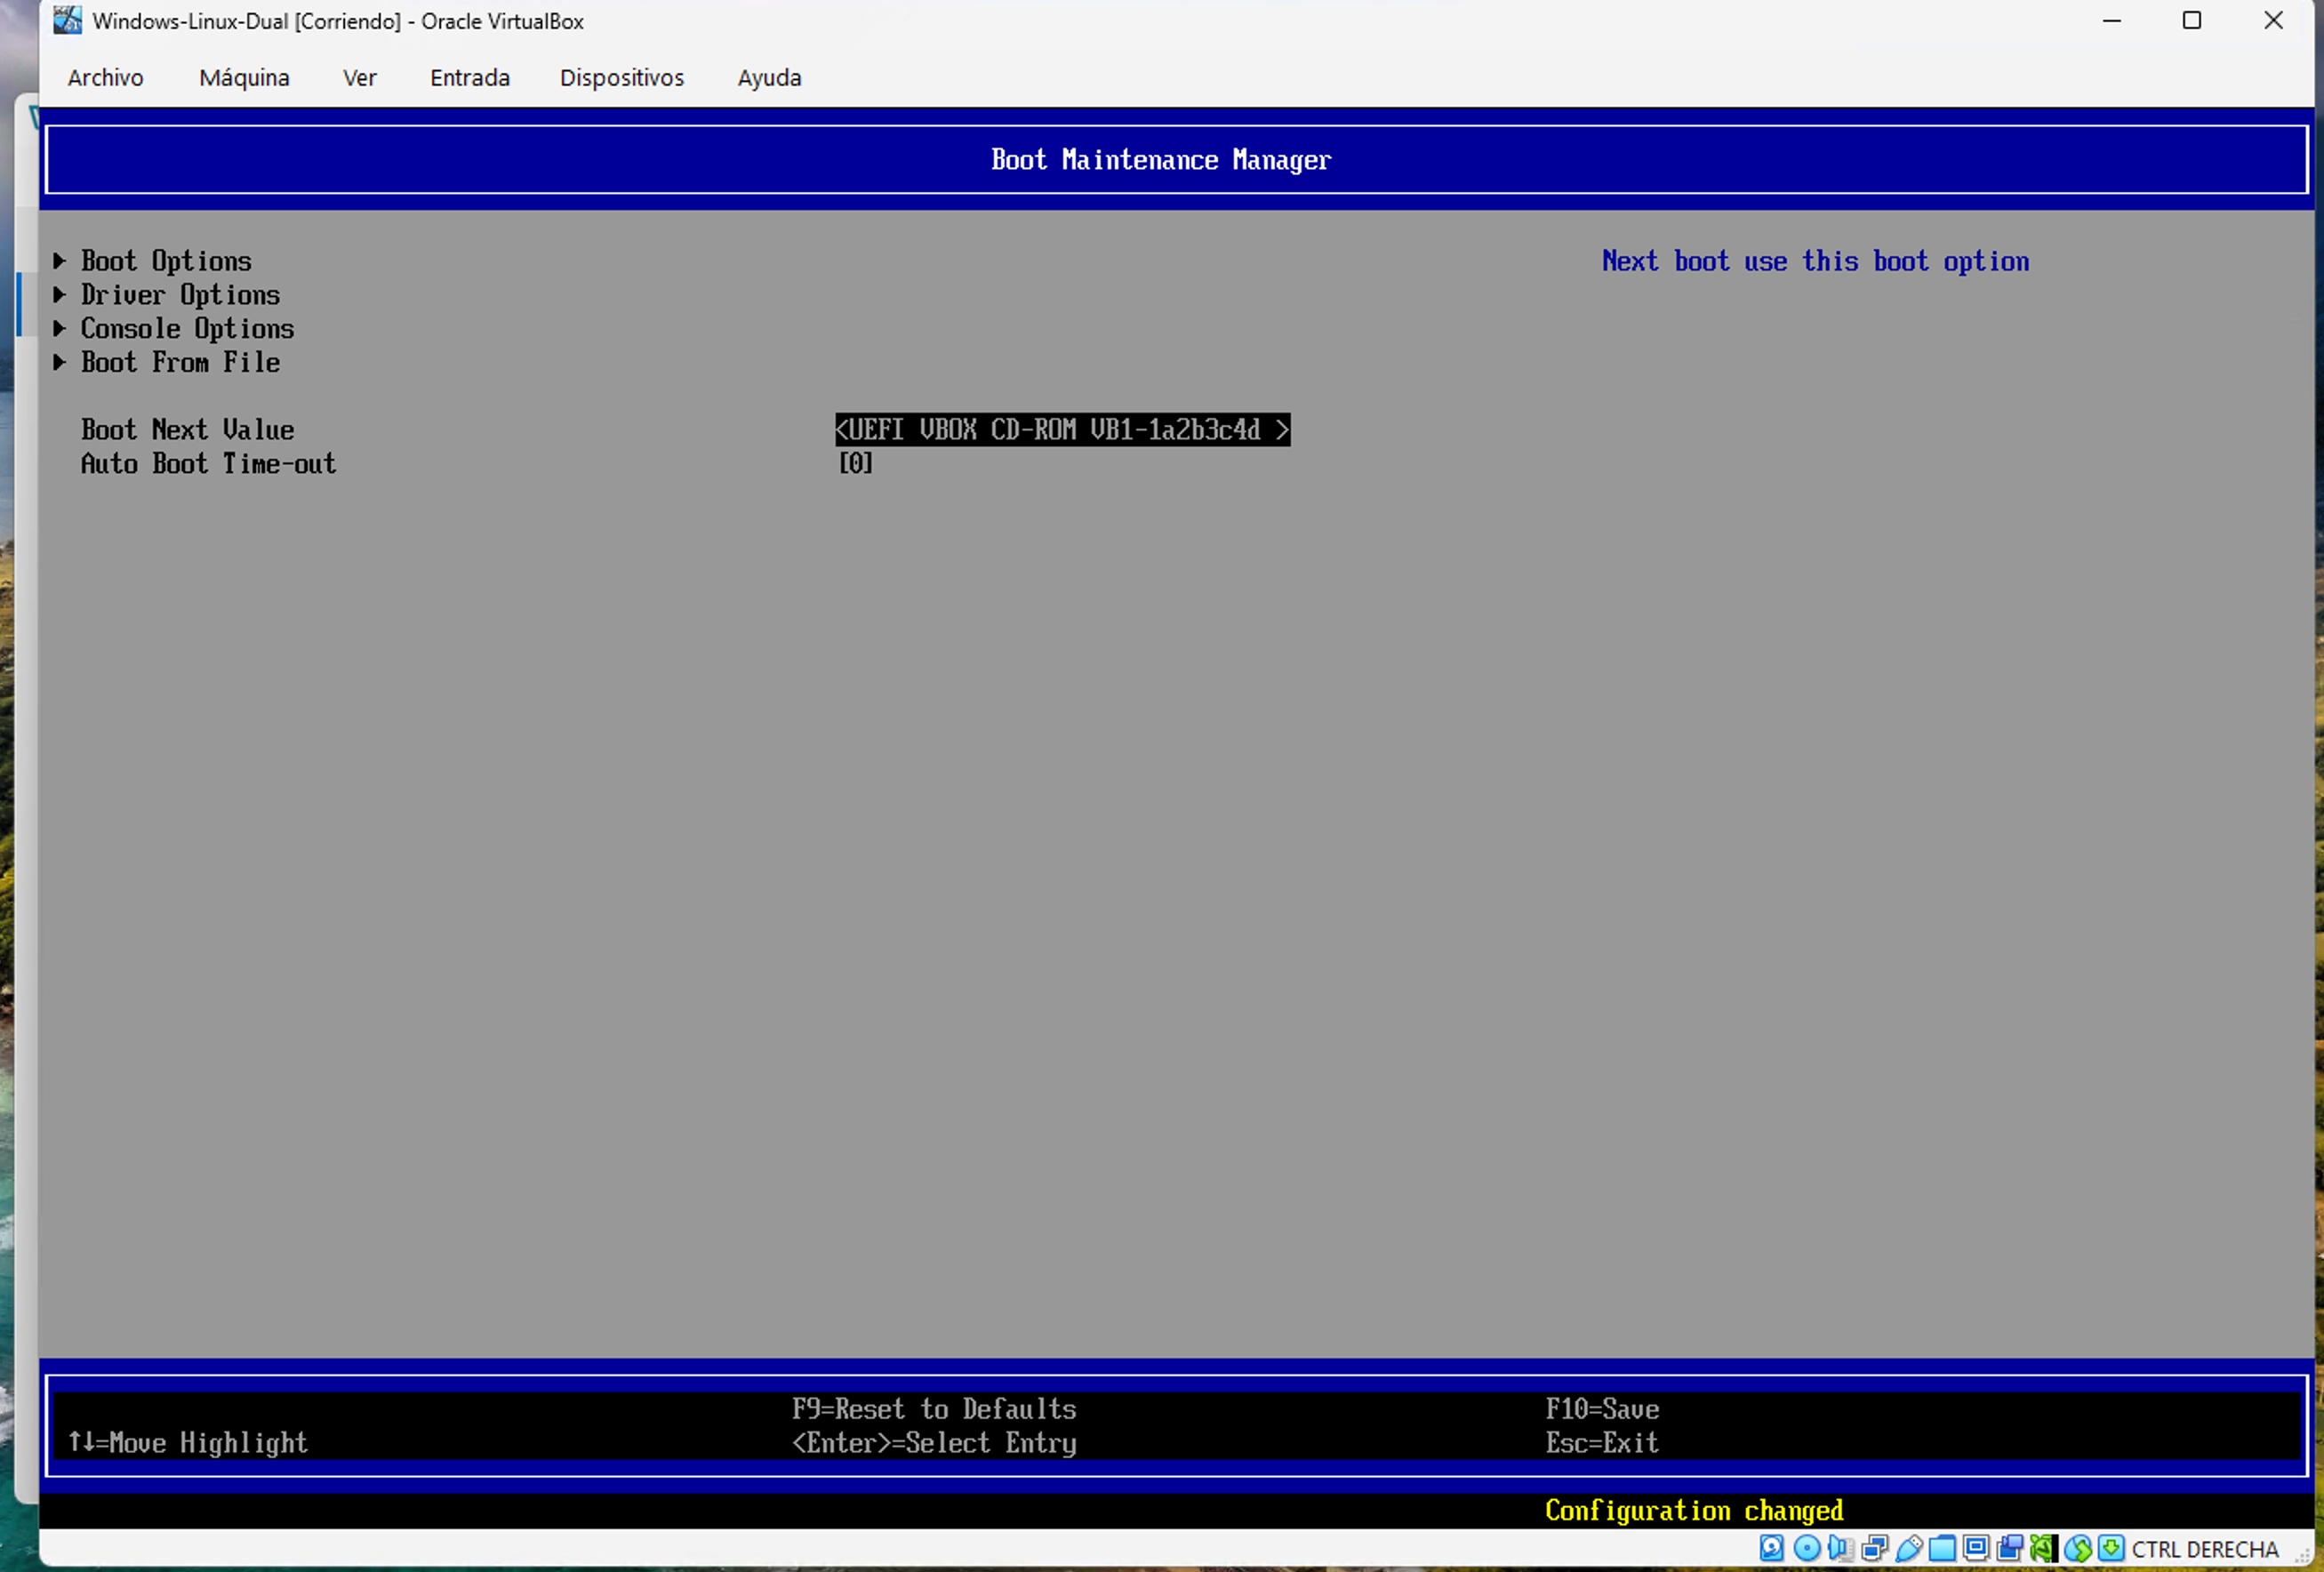Expand Console Options submenu

[173, 329]
